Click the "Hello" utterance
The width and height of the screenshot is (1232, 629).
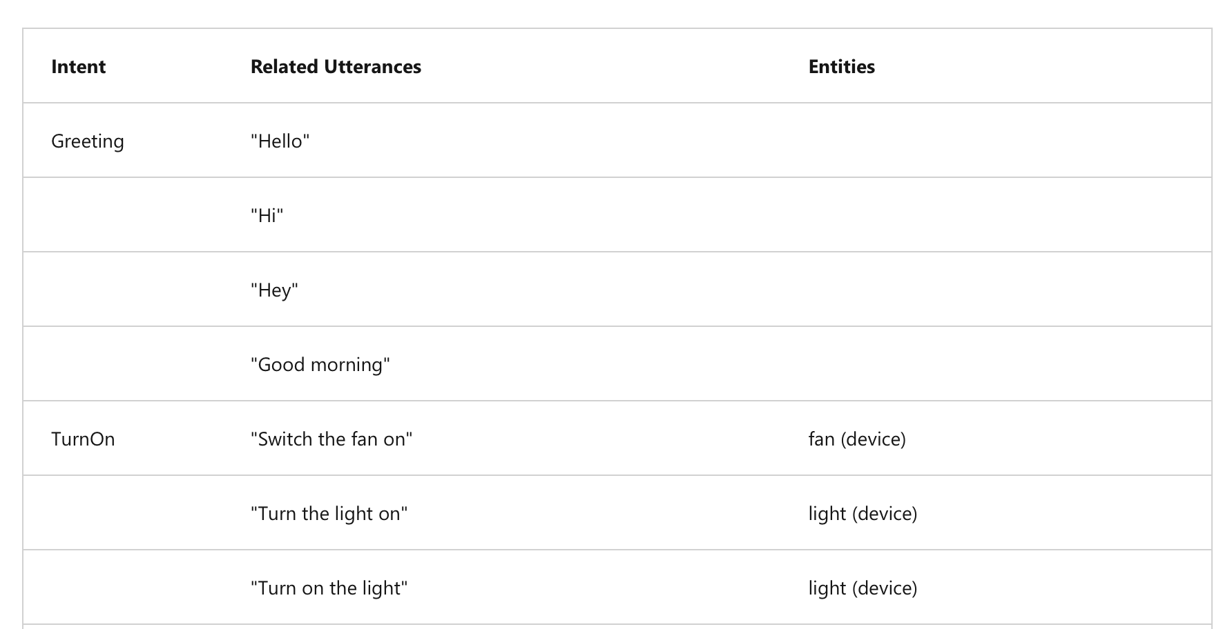tap(280, 141)
